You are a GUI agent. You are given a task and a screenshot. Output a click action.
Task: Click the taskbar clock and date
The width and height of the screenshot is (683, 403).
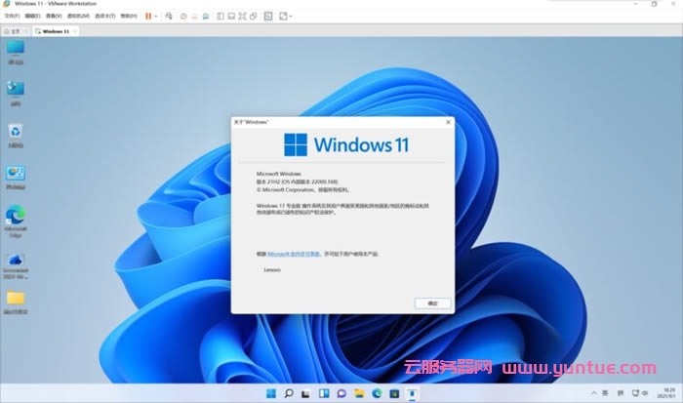(663, 395)
